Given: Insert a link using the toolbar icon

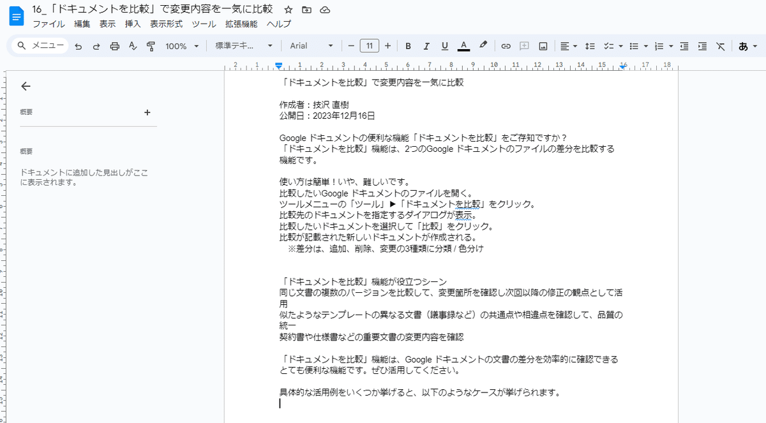Looking at the screenshot, I should 506,45.
